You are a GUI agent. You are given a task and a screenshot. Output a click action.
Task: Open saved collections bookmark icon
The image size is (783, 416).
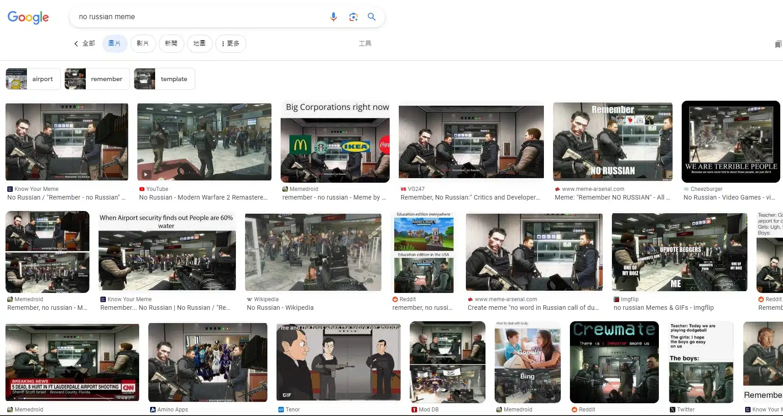pyautogui.click(x=778, y=44)
